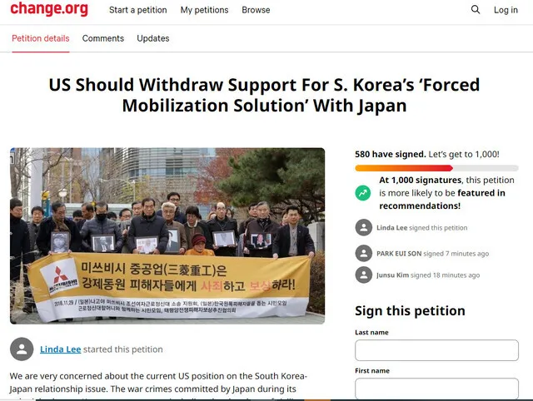Click Linda Lee's author avatar icon
The height and width of the screenshot is (401, 533).
pyautogui.click(x=22, y=349)
